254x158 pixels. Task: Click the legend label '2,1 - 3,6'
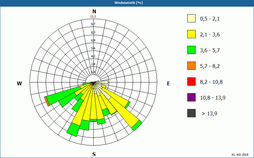pyautogui.click(x=210, y=35)
